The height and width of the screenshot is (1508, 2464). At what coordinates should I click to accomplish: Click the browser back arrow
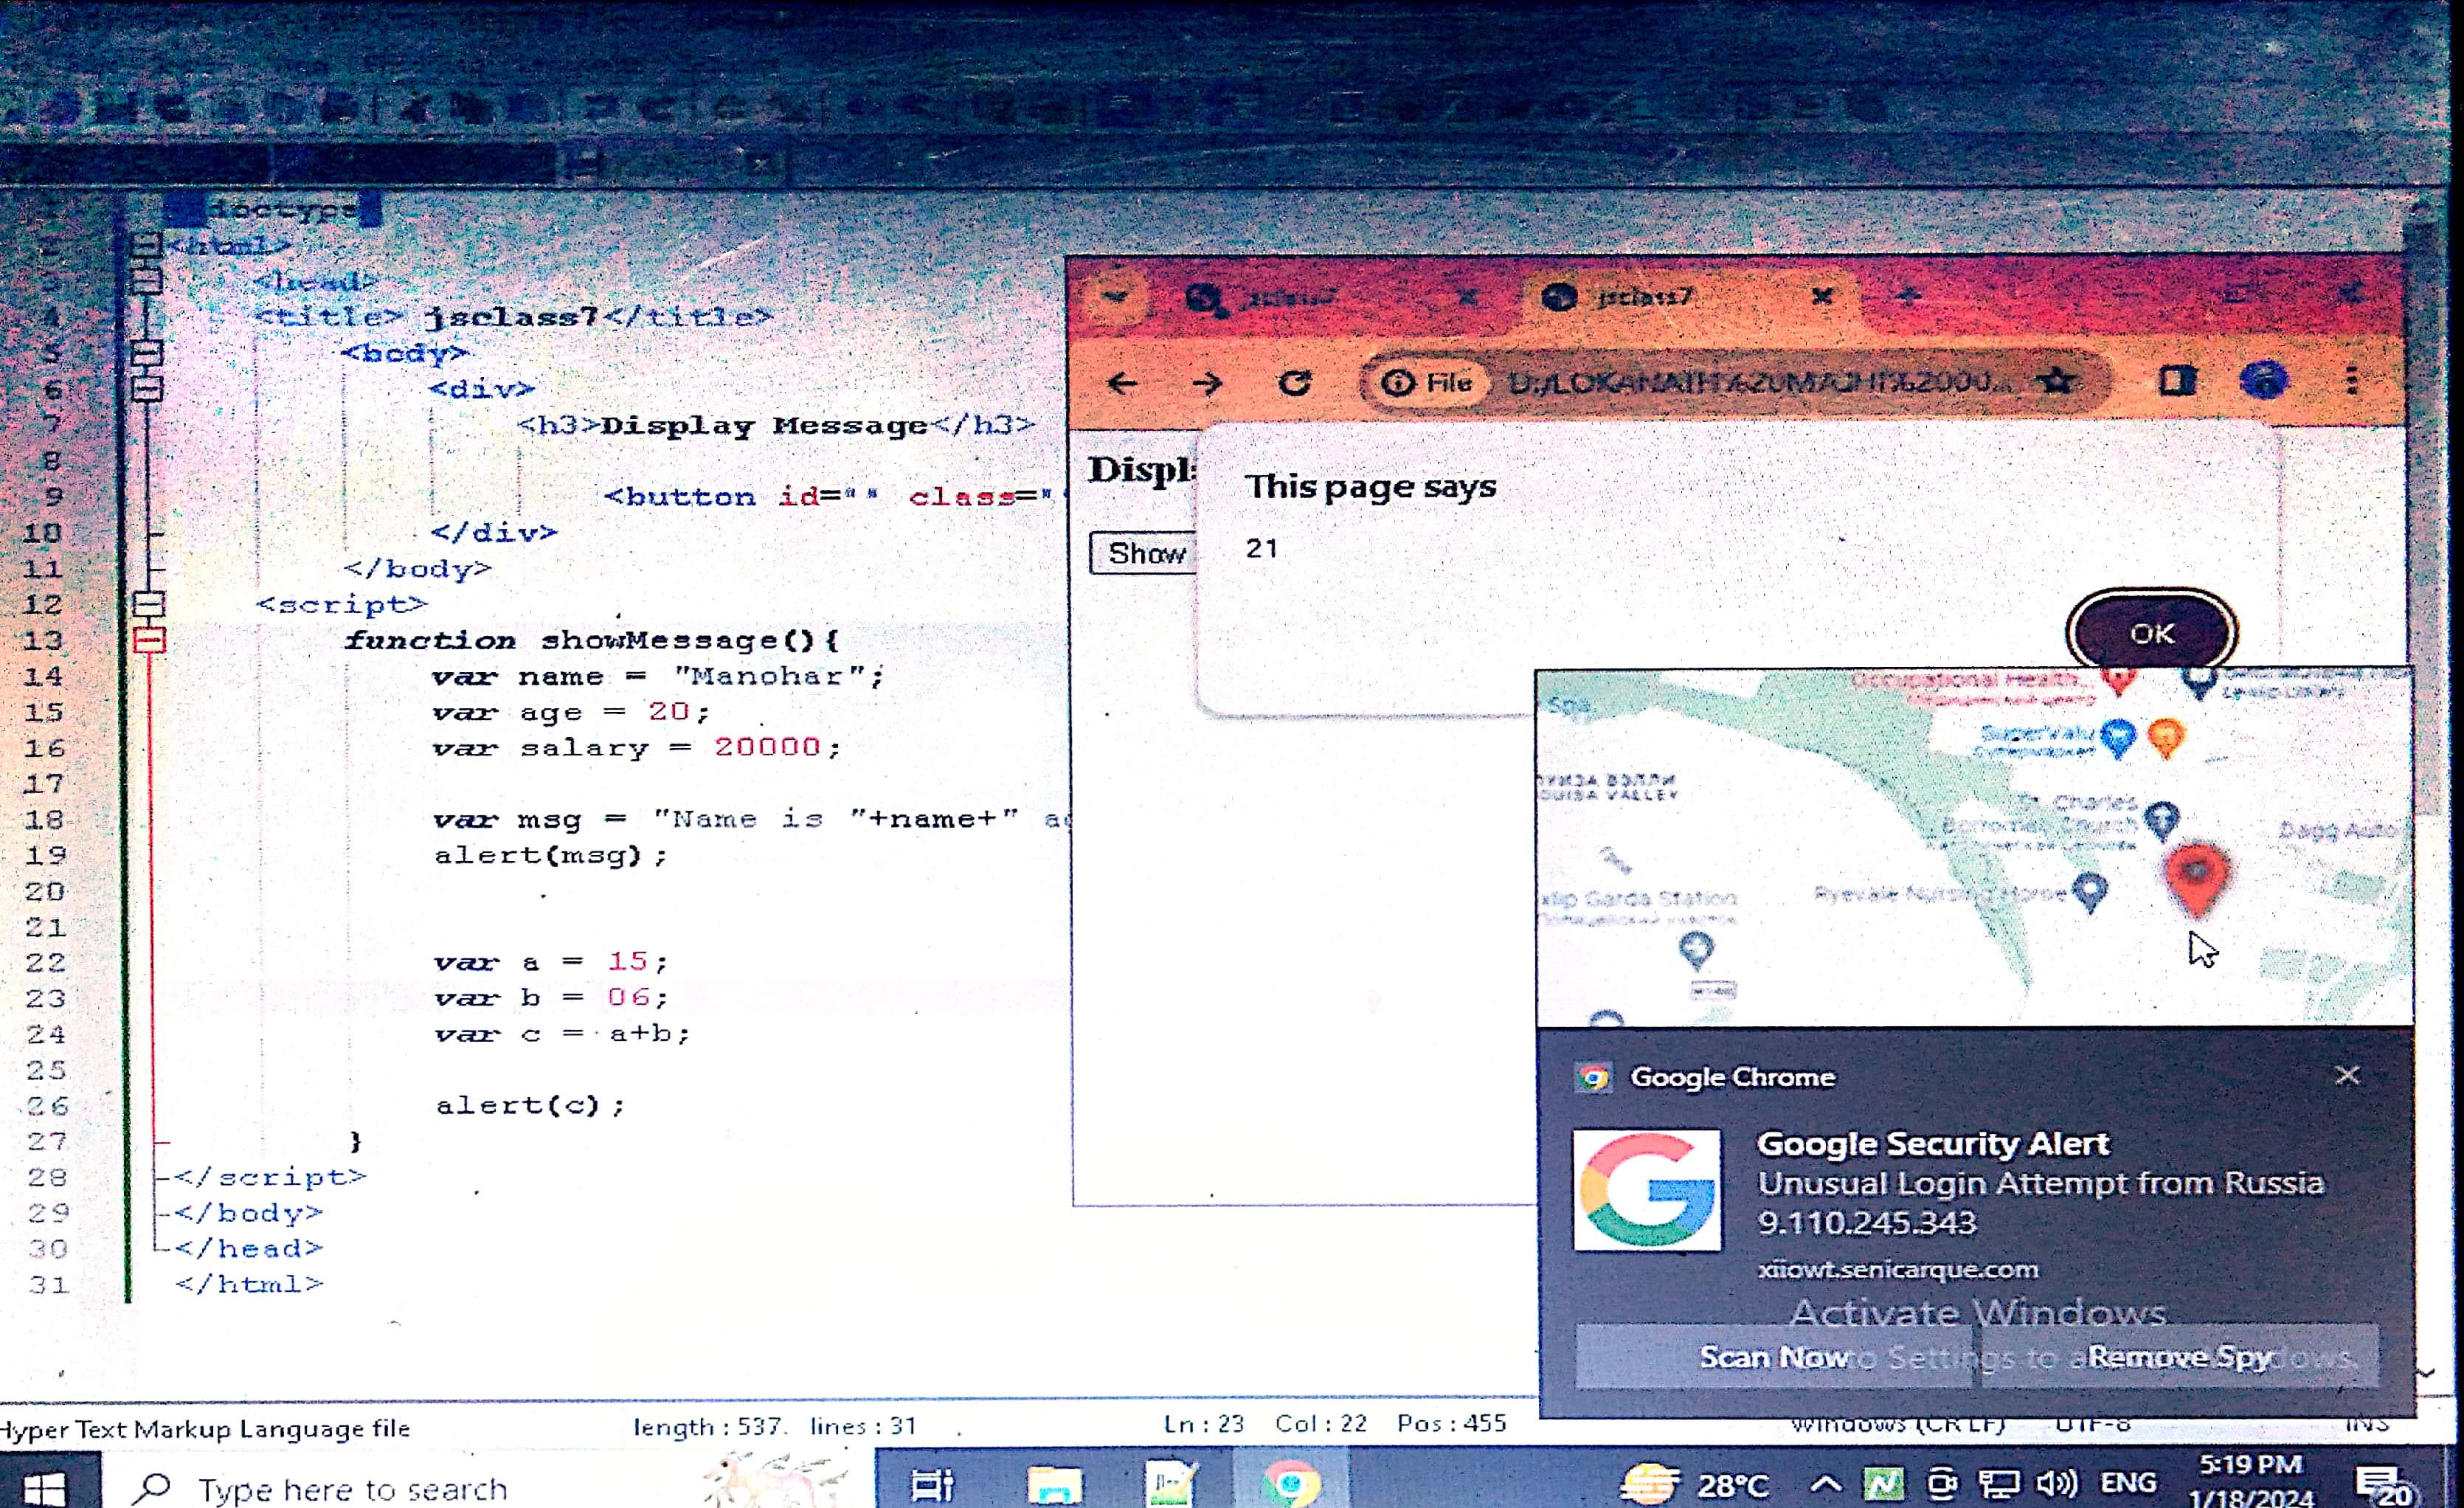[x=1123, y=384]
